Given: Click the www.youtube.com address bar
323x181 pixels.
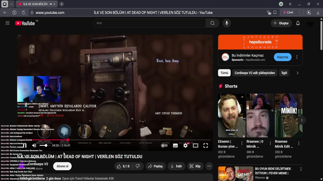Looking at the screenshot, I should 50,13.
